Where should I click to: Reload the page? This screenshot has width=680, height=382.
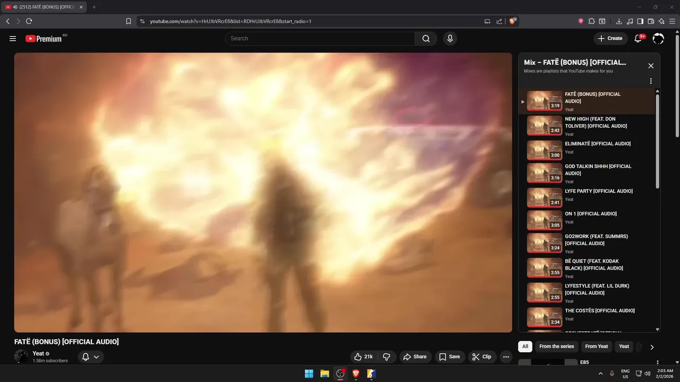29,21
